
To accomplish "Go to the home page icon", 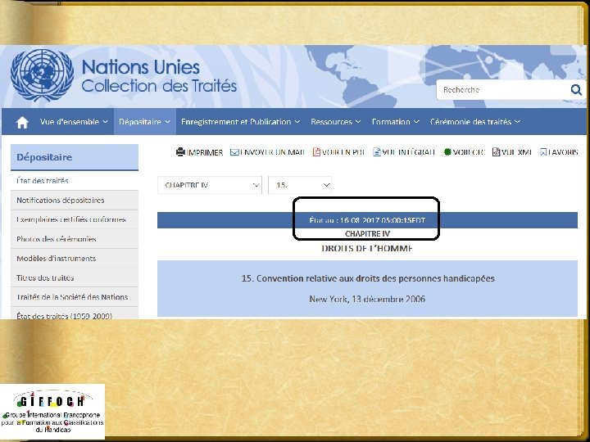I will click(x=22, y=122).
